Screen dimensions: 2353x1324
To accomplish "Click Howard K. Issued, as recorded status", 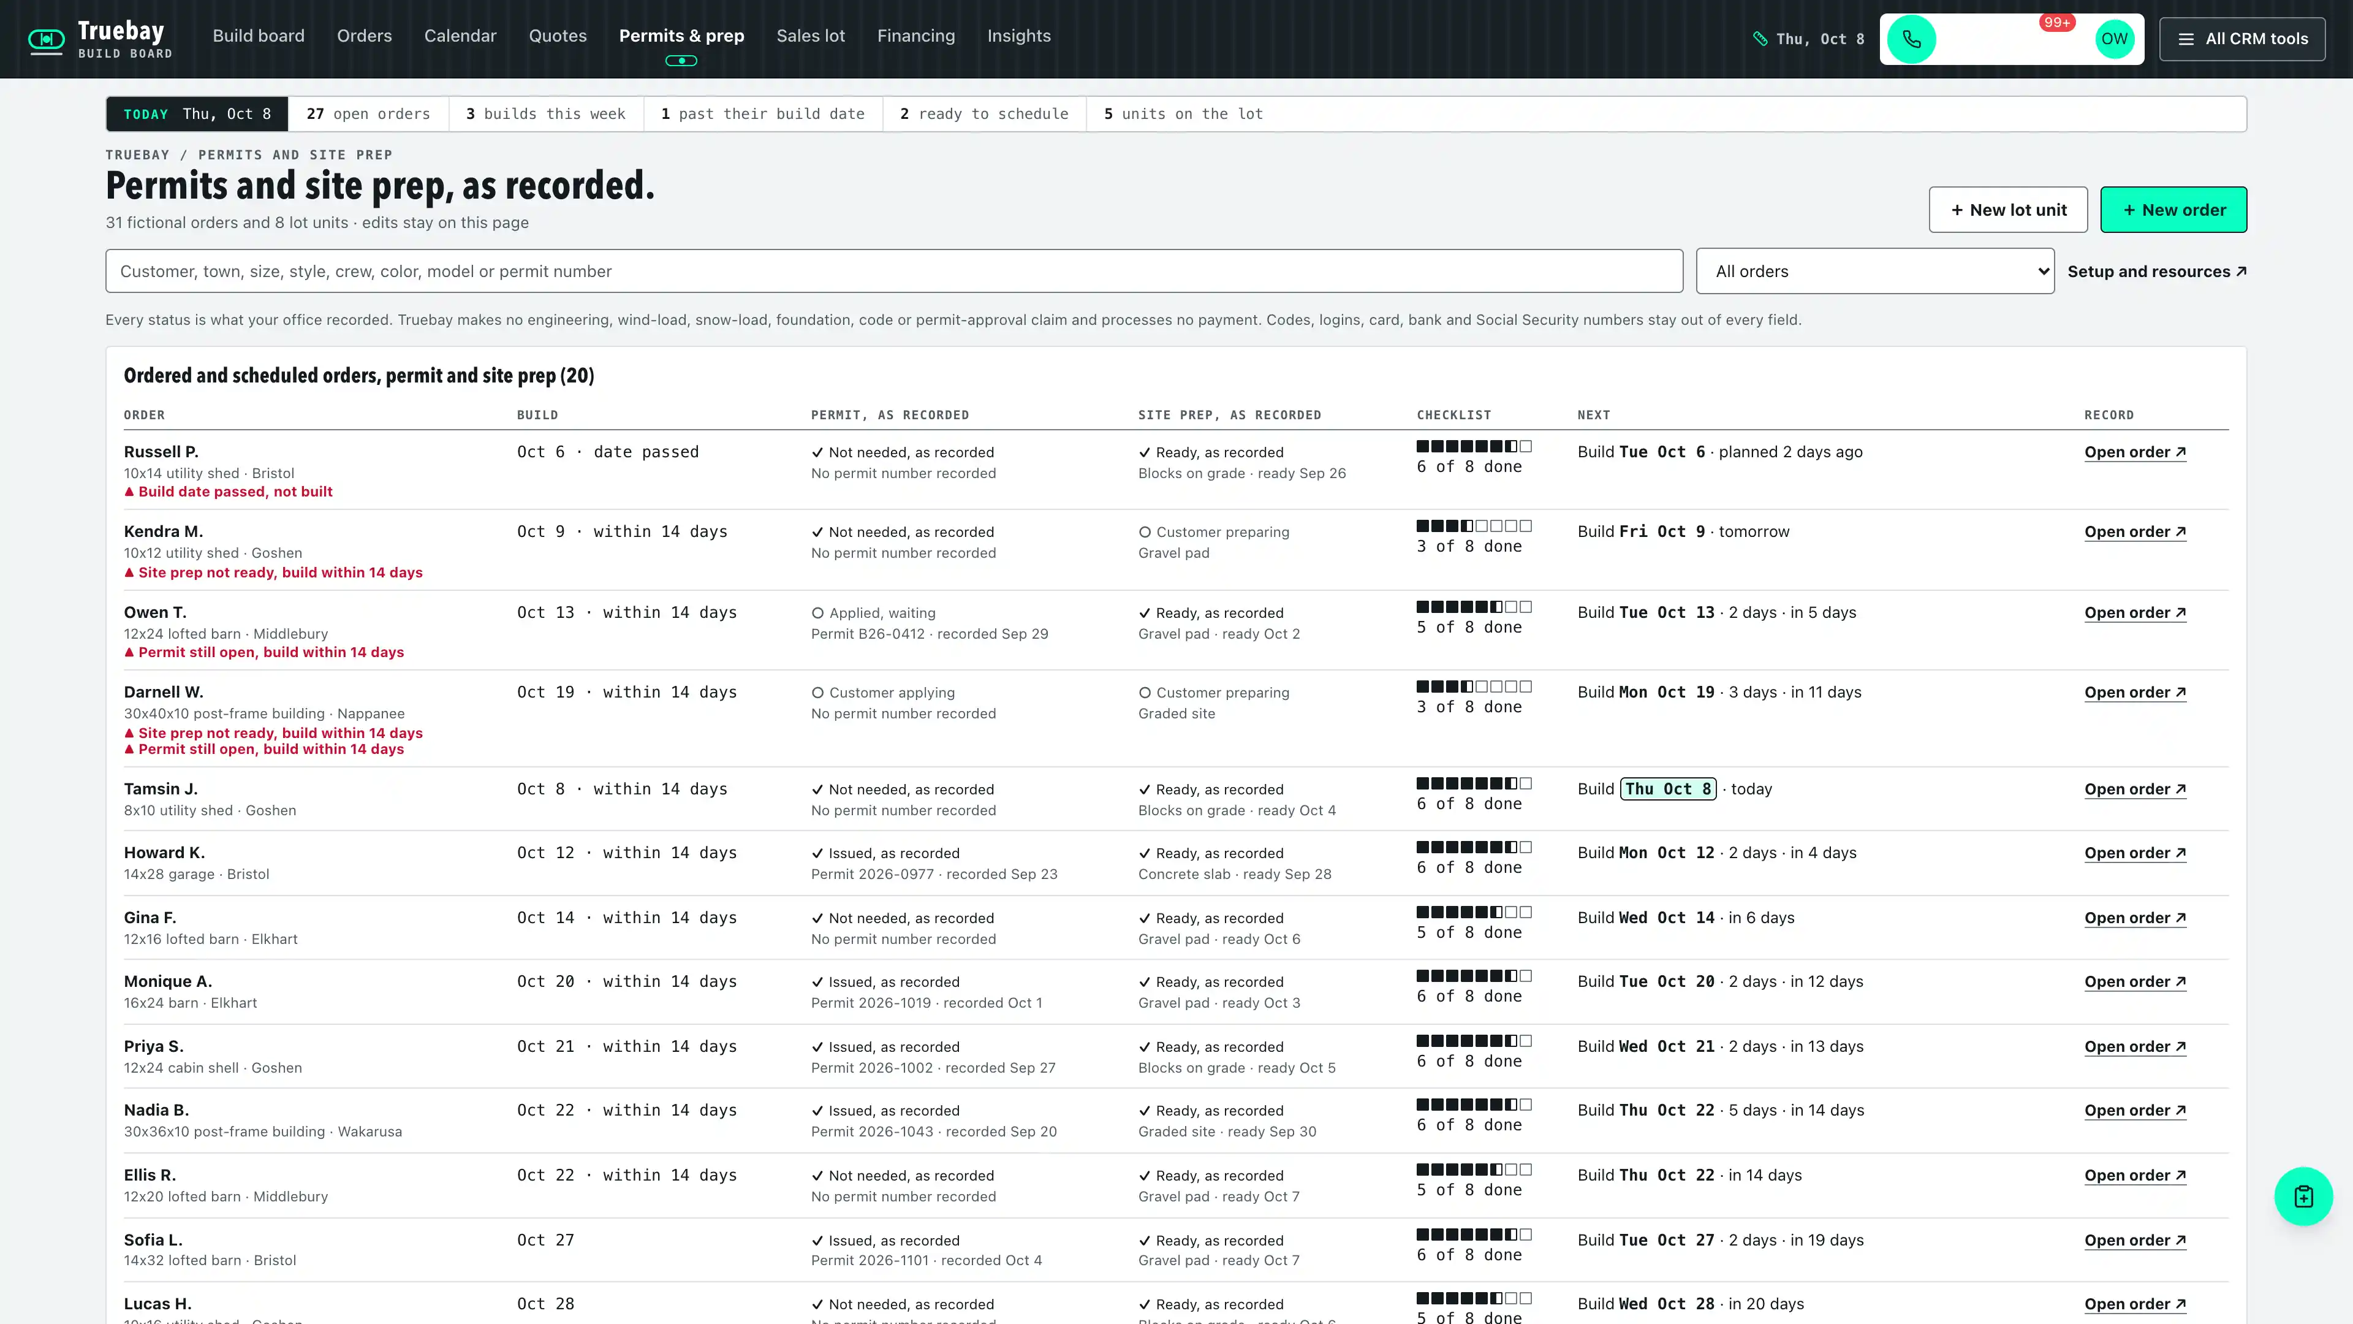I will pos(885,853).
